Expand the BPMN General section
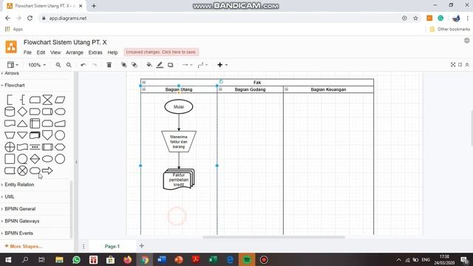 pyautogui.click(x=19, y=208)
